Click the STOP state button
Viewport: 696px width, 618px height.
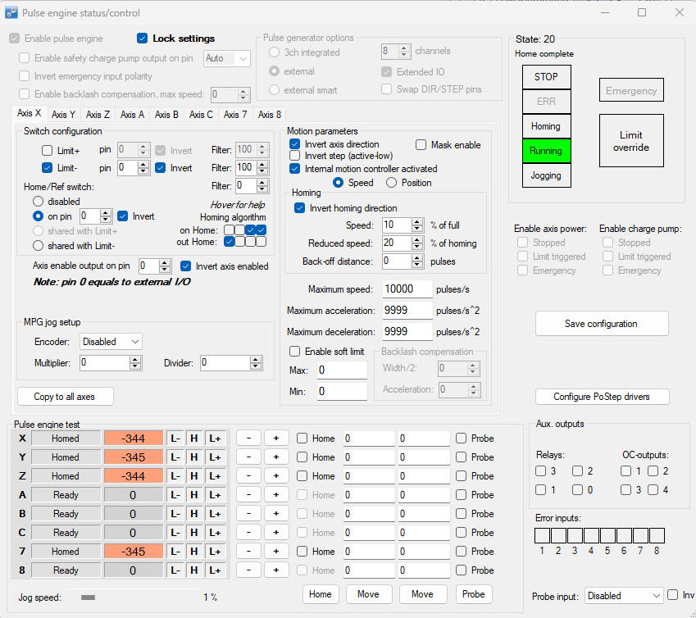(547, 77)
